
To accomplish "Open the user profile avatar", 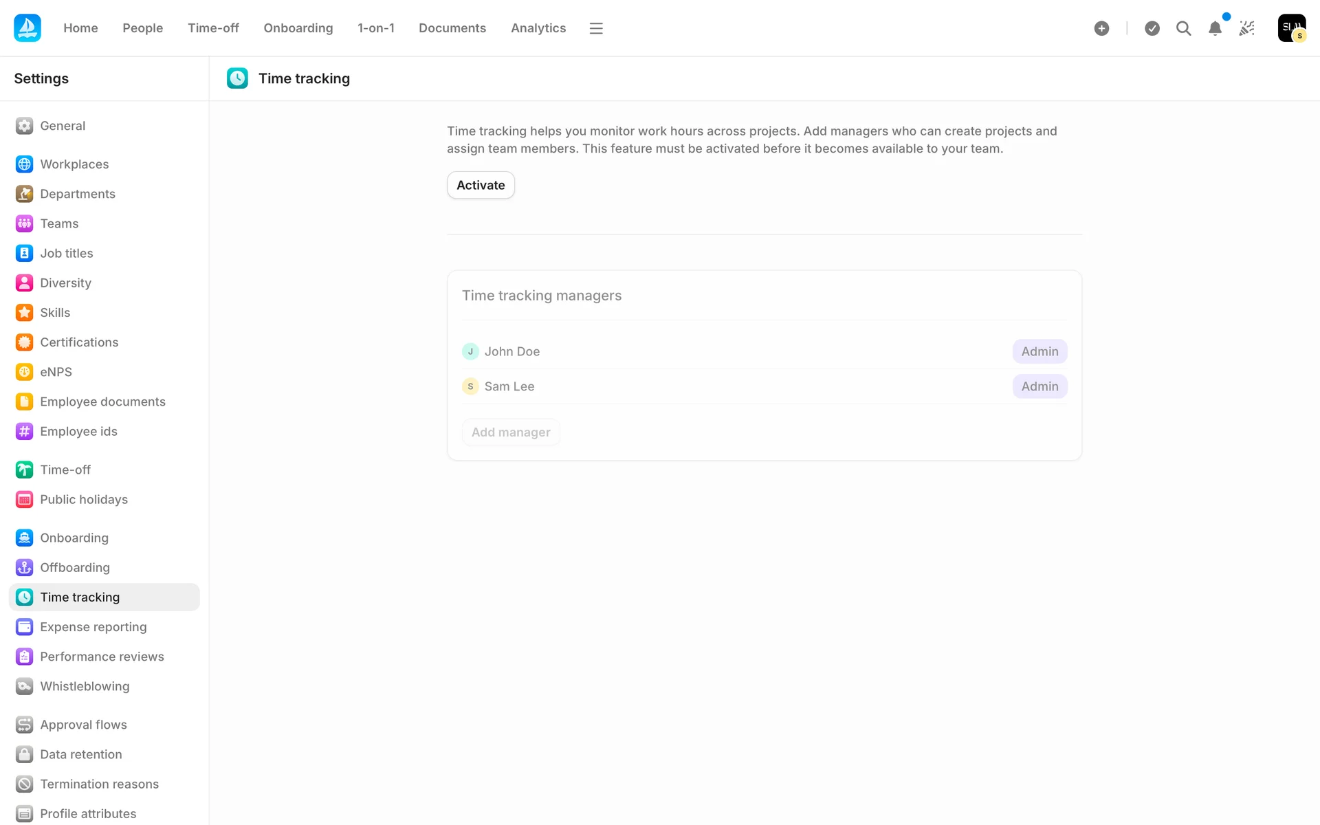I will tap(1291, 28).
